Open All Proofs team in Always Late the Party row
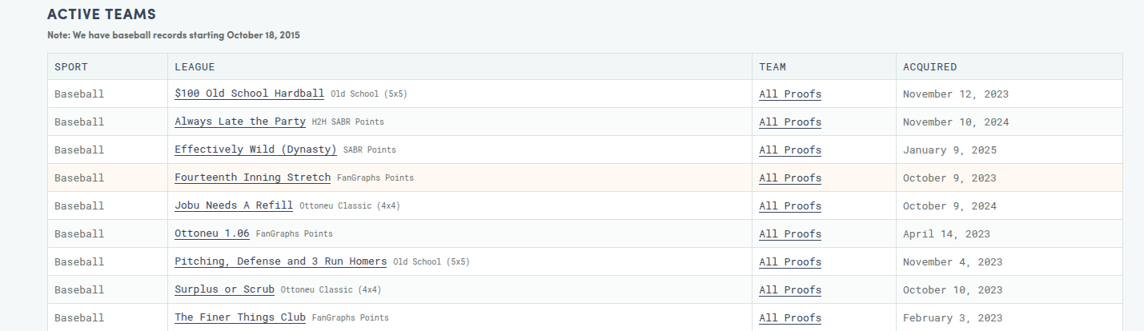The width and height of the screenshot is (1144, 331). point(789,122)
